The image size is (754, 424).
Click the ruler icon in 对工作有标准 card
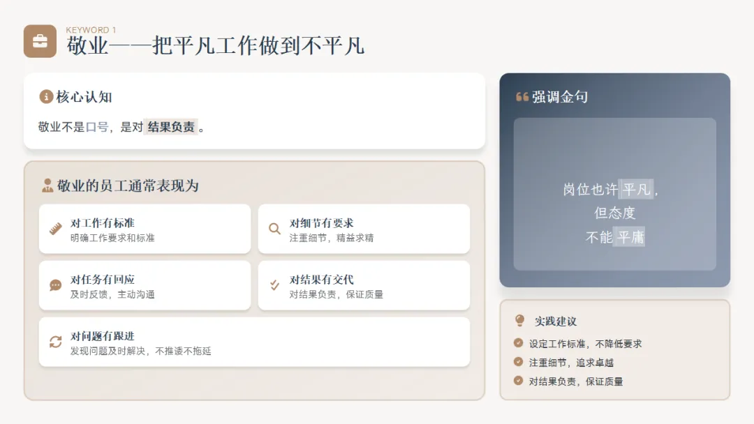pyautogui.click(x=56, y=229)
